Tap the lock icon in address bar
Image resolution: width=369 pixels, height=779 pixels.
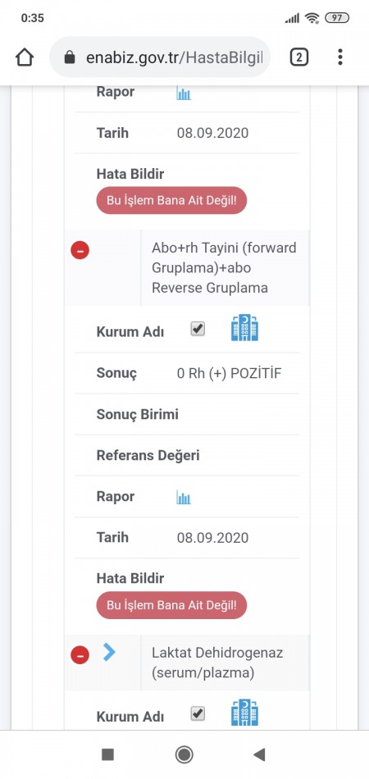[x=70, y=57]
